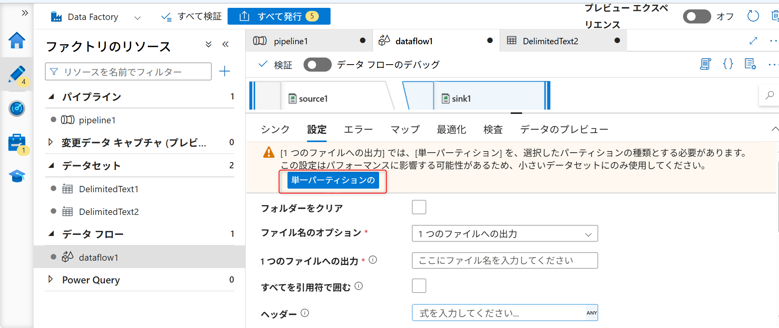Collapse the パイプライン section
The height and width of the screenshot is (328, 779).
[x=51, y=97]
